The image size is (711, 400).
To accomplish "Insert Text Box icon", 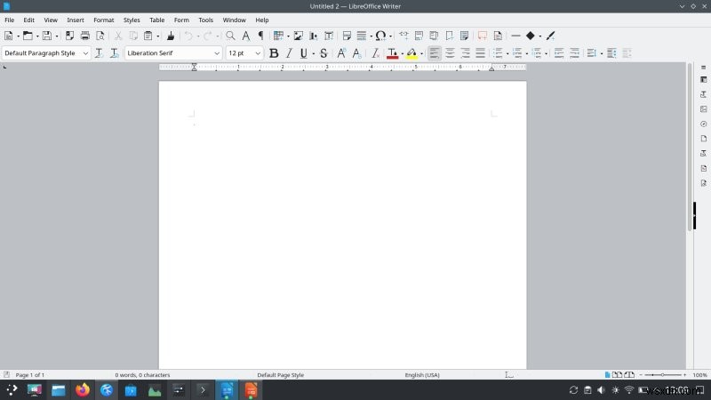I will point(329,36).
